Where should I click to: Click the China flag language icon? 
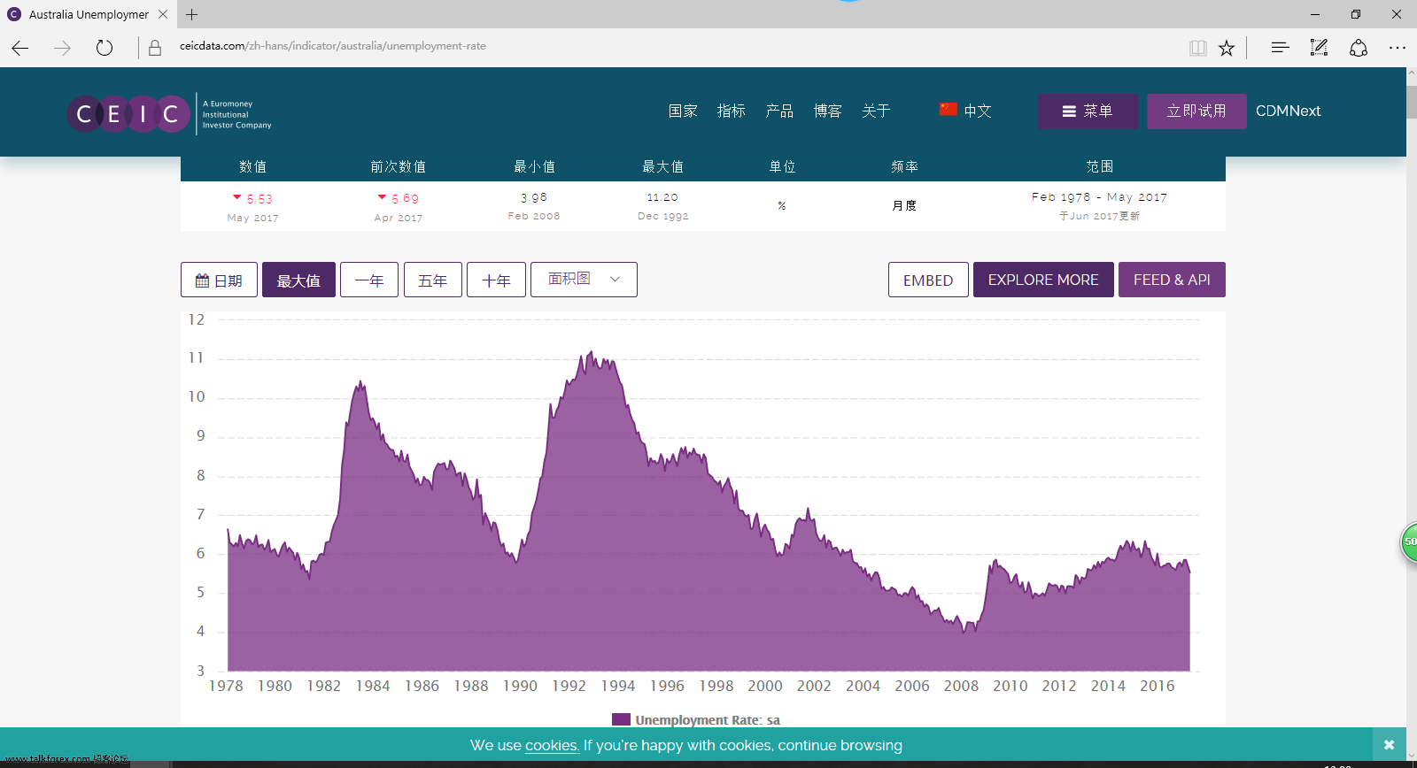click(949, 109)
